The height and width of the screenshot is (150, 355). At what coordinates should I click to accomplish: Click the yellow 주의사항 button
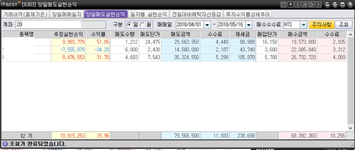pos(321,25)
